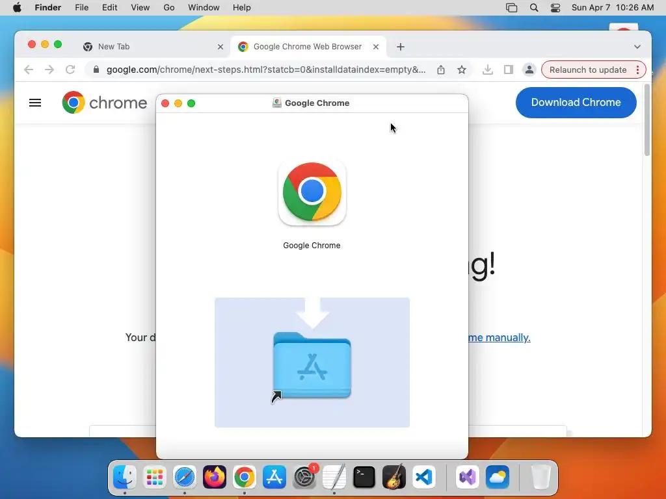Open Launchpad from the Dock
The image size is (666, 499).
(x=155, y=477)
